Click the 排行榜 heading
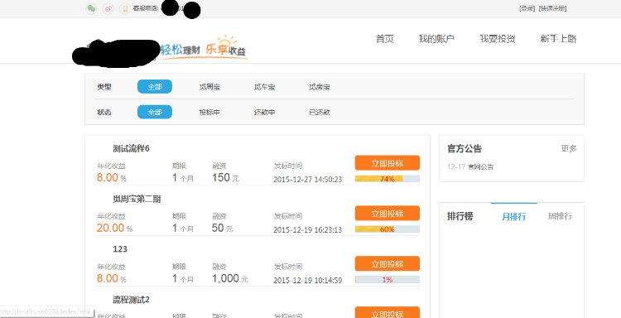Image resolution: width=621 pixels, height=318 pixels. 460,216
